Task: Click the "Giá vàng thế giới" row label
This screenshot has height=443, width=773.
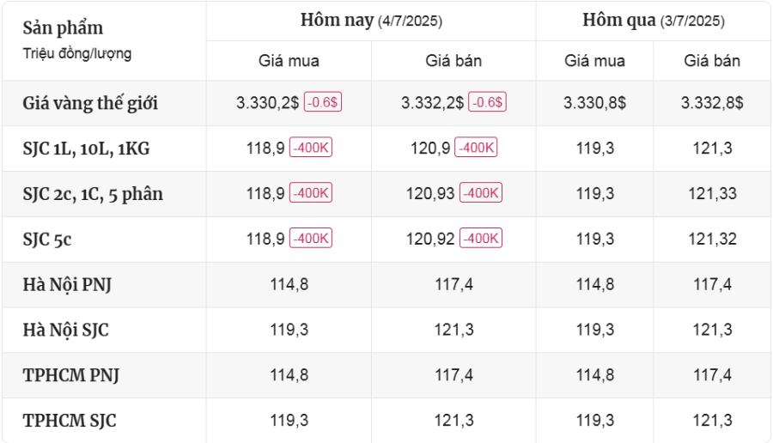Action: (x=90, y=103)
